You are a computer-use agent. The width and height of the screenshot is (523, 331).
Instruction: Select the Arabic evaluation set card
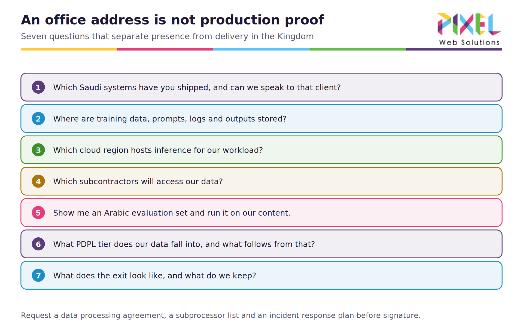261,213
